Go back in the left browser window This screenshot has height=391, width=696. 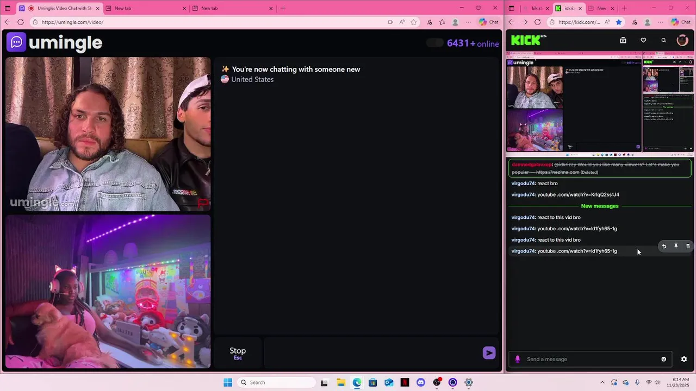[x=8, y=22]
